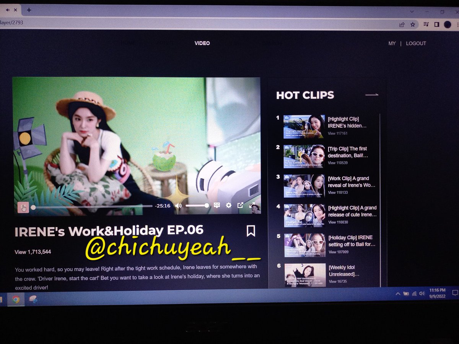Open thumbnail of IRENE's hidden Highlight Clip
The width and height of the screenshot is (459, 344).
(304, 127)
